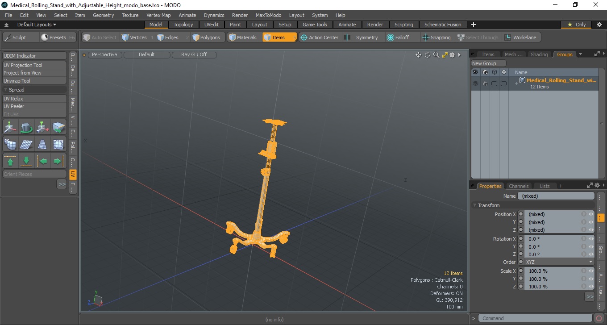
Task: Check first box in Medical_Rolling_Stand row
Action: pos(494,83)
